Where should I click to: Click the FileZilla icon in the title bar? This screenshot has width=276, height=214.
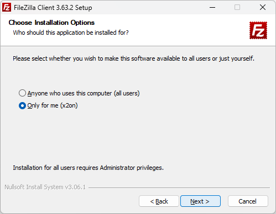pyautogui.click(x=7, y=8)
